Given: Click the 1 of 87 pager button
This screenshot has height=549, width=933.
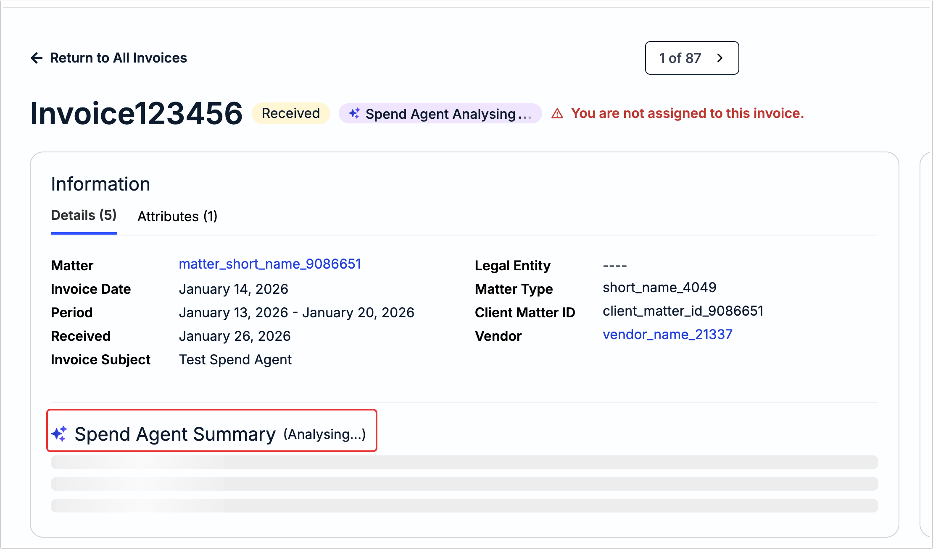Looking at the screenshot, I should [692, 58].
